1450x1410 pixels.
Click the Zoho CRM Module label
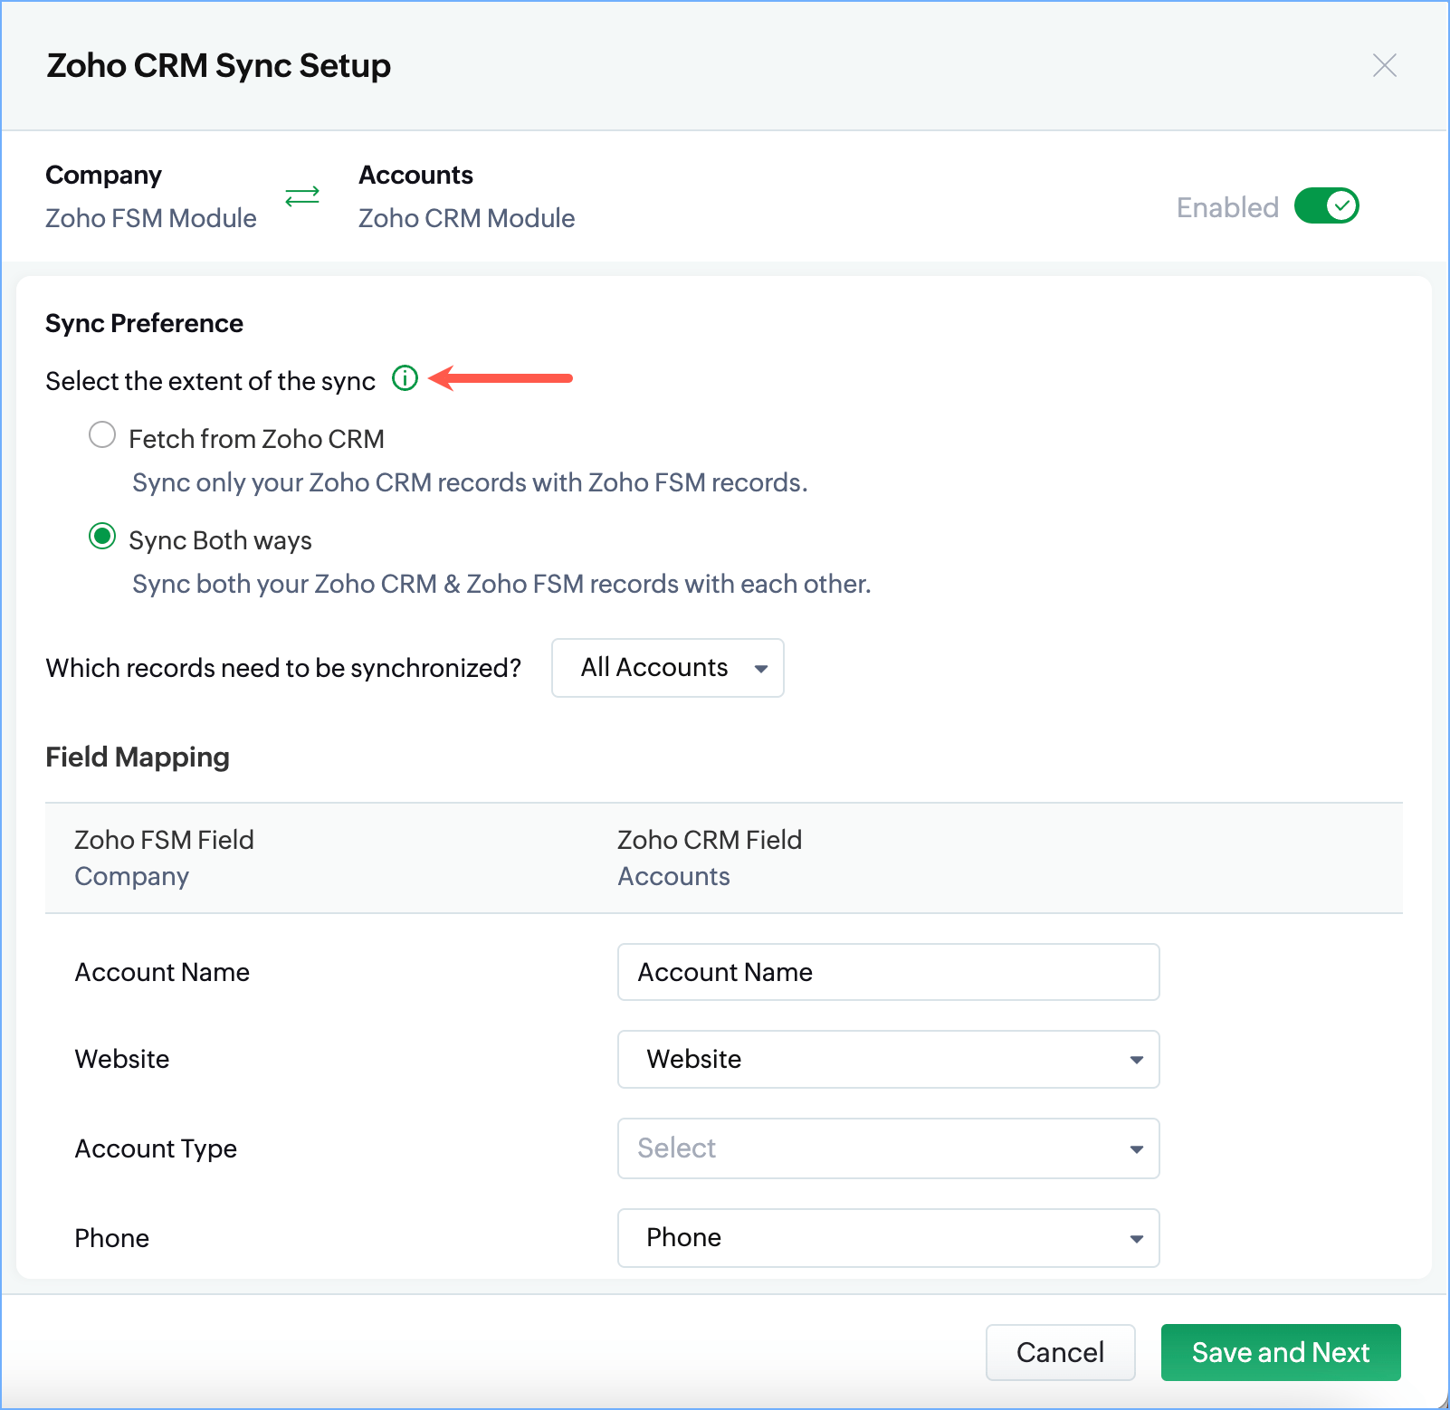466,218
